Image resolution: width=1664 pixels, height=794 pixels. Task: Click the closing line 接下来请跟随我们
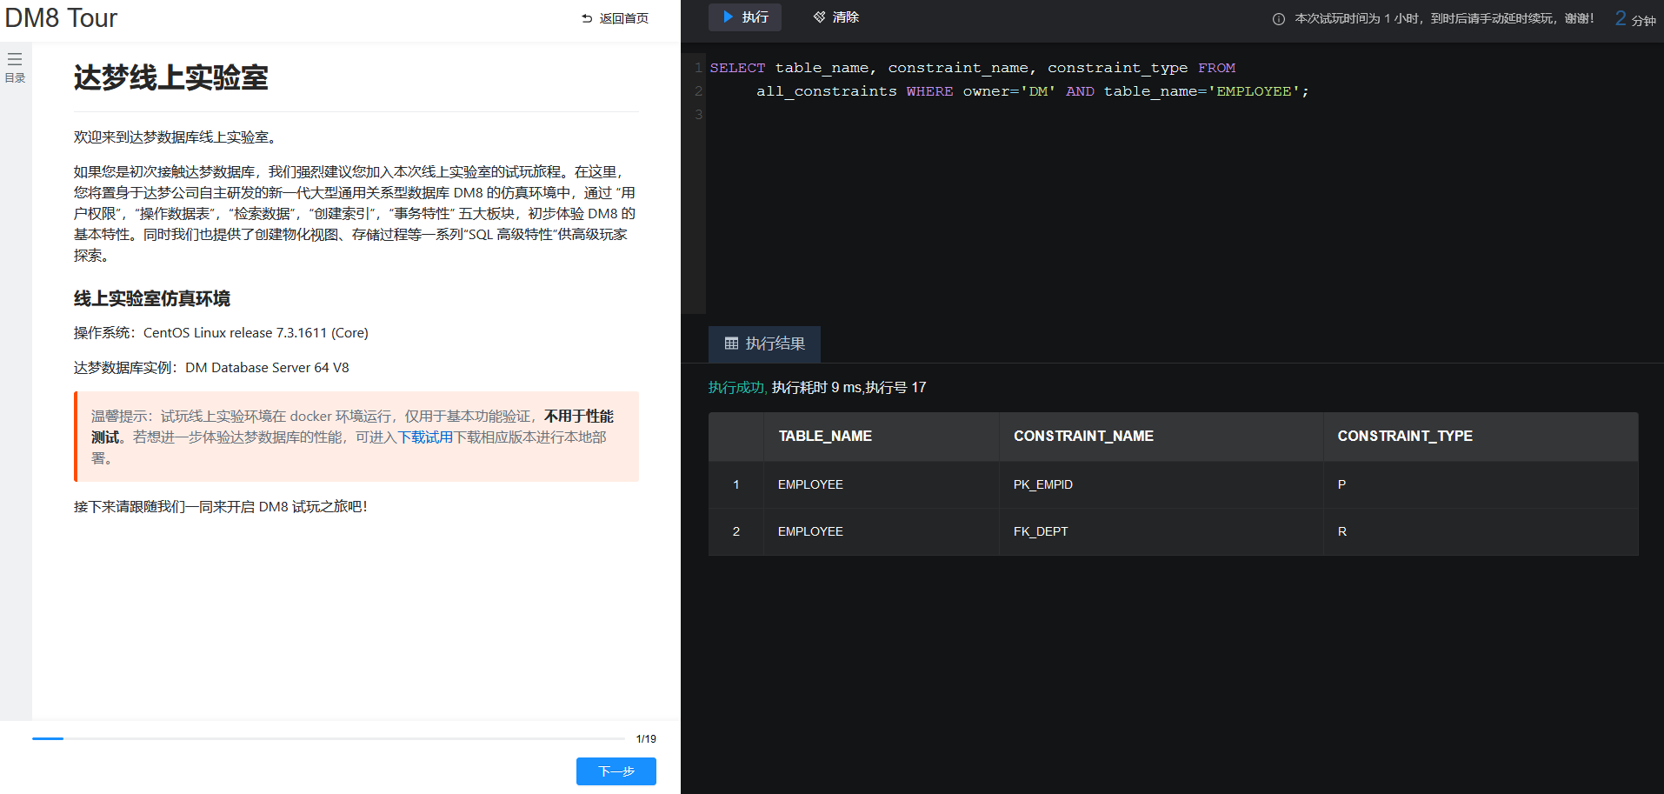(x=221, y=507)
